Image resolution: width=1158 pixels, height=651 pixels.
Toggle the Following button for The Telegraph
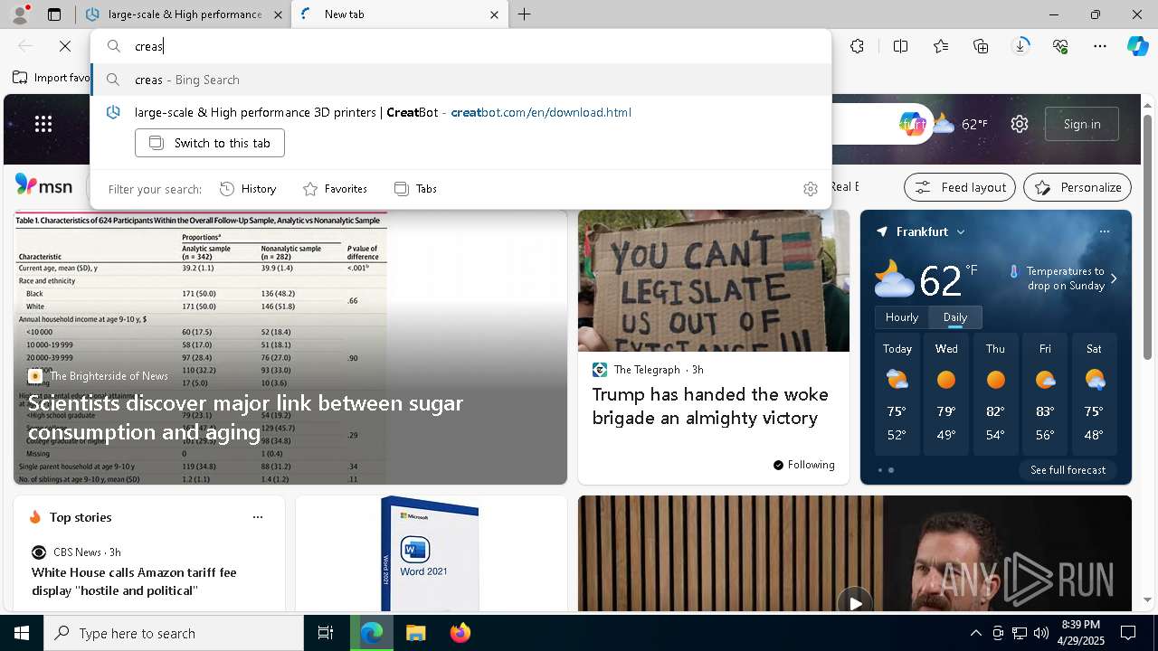click(x=803, y=465)
